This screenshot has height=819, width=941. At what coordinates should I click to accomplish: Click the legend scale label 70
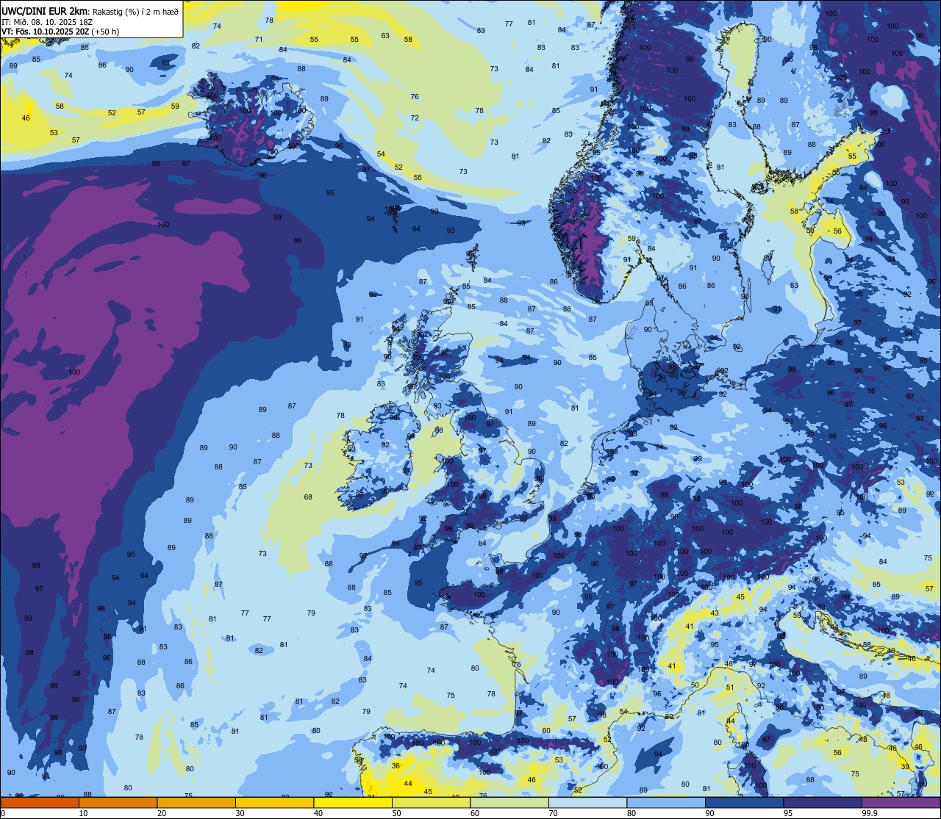(553, 812)
